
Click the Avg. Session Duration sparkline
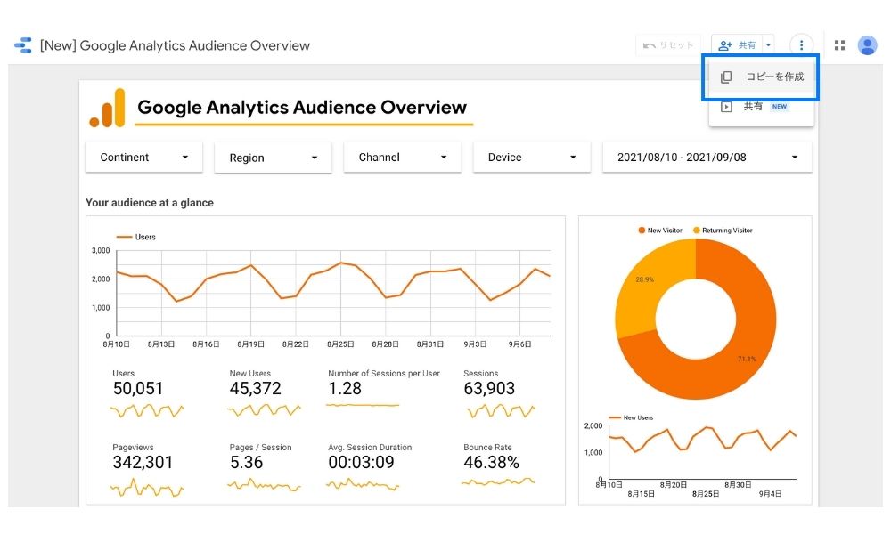click(x=363, y=485)
